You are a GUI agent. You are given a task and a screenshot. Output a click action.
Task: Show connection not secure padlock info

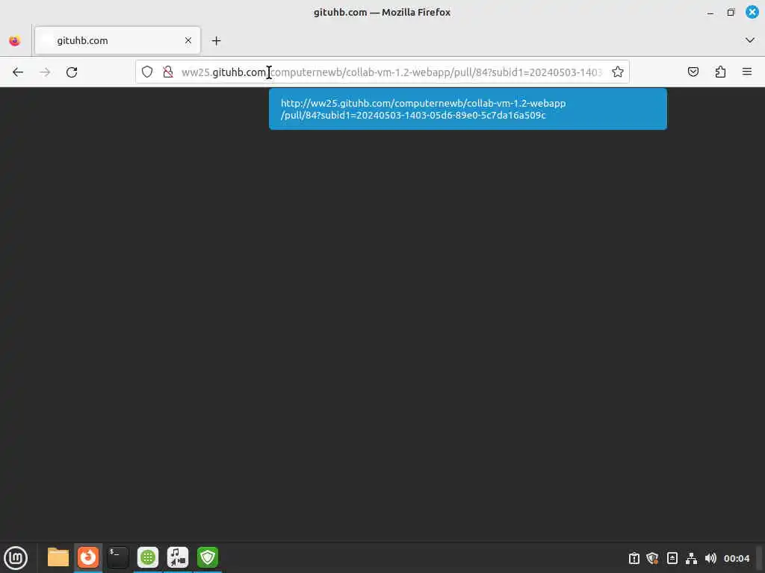tap(168, 72)
